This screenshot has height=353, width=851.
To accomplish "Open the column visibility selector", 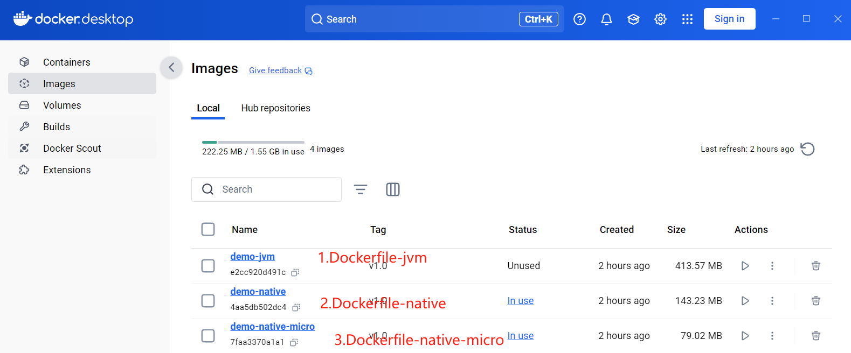I will click(x=393, y=189).
